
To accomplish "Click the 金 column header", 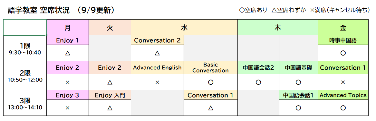I will [343, 28].
